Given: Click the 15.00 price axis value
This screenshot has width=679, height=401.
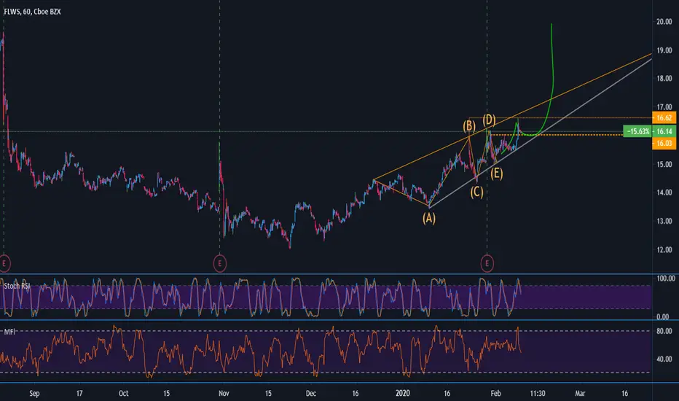Looking at the screenshot, I should click(664, 164).
